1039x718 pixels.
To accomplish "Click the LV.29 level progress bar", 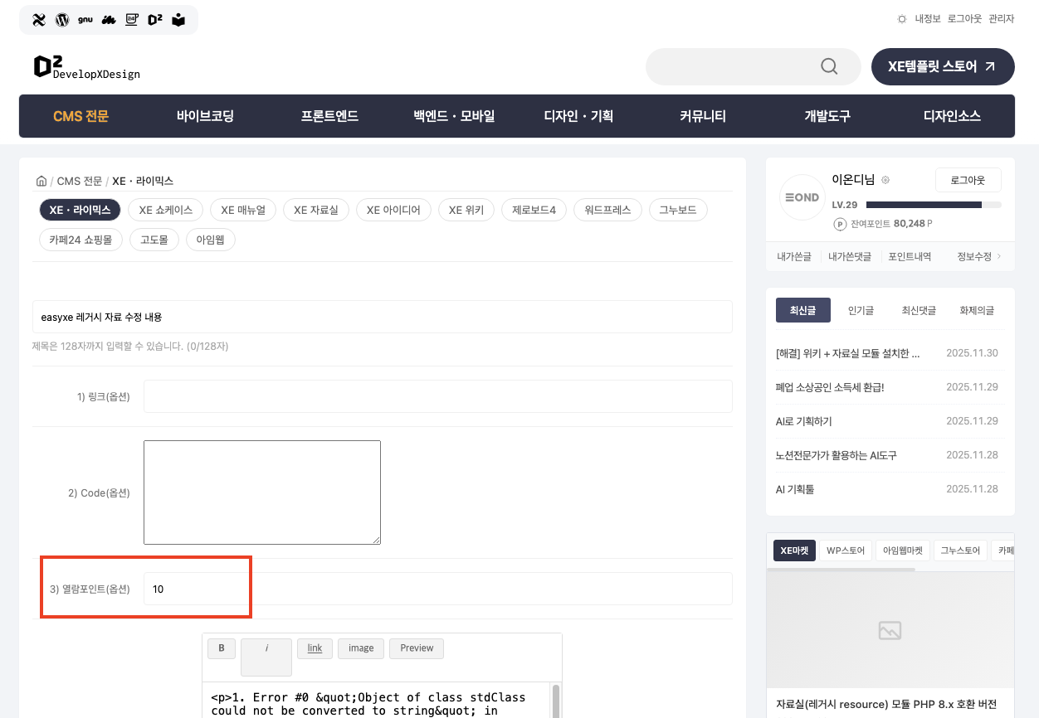I will [x=933, y=204].
